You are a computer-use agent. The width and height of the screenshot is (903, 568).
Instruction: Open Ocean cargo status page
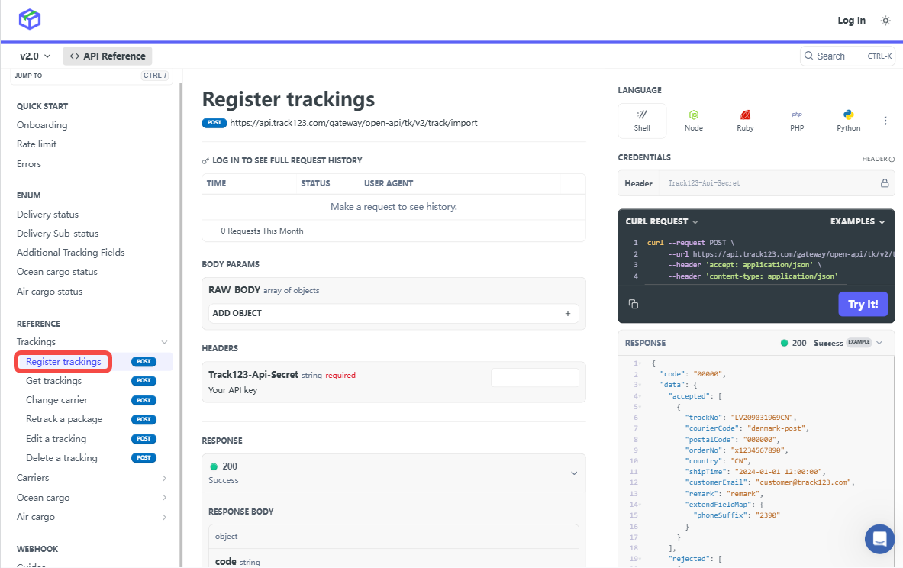(57, 272)
